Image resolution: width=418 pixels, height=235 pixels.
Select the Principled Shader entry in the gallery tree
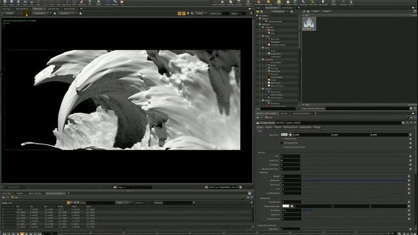click(x=275, y=22)
